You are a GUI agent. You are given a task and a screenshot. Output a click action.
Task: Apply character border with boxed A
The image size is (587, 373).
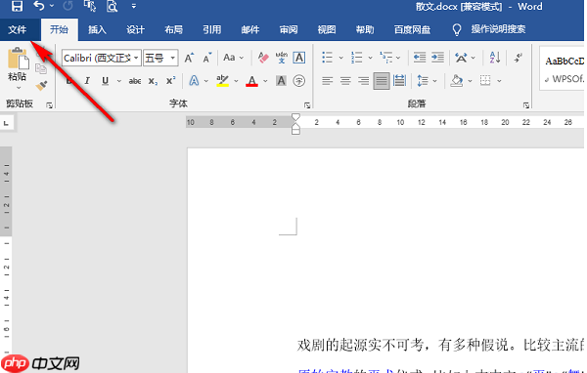299,58
